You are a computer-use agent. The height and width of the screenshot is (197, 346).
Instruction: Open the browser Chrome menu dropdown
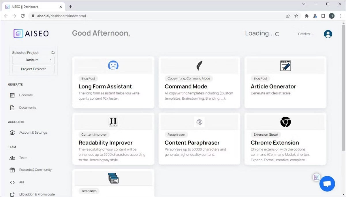coord(340,16)
